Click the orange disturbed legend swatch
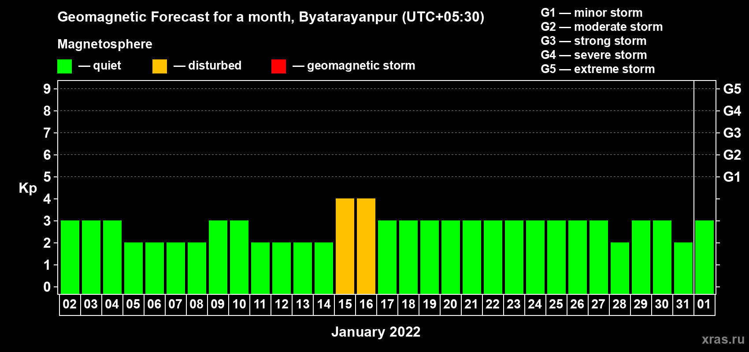749x352 pixels. [x=159, y=66]
